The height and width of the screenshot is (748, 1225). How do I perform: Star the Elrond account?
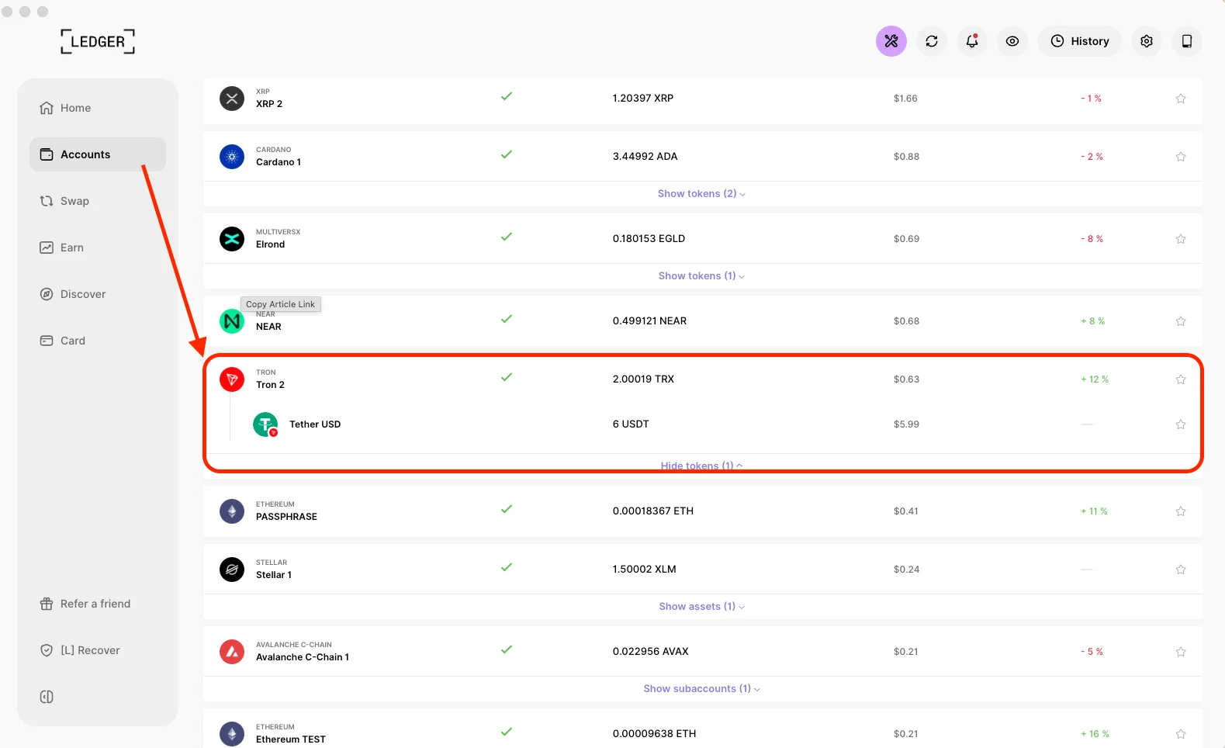(1181, 239)
